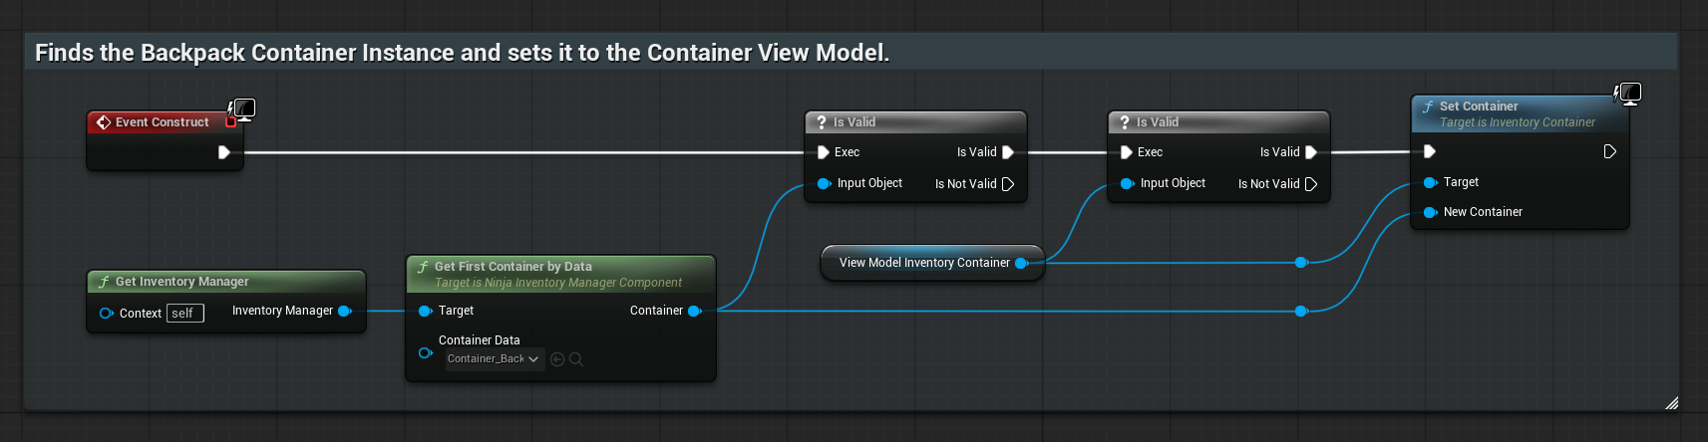Click the Input Object pin on second Is Valid node
The height and width of the screenshot is (442, 1708).
[x=1127, y=183]
